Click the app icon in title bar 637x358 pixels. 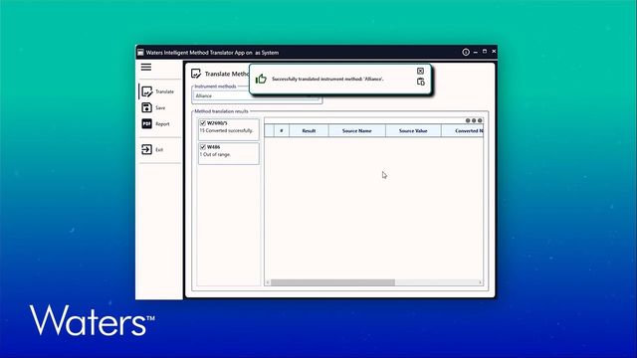[140, 52]
